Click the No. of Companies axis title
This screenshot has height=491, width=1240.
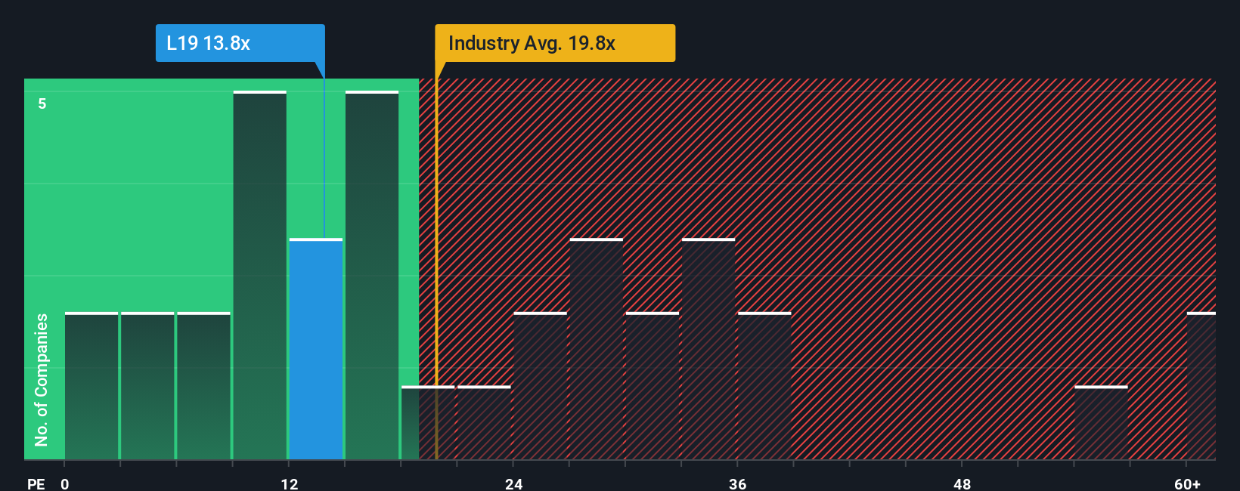41,379
